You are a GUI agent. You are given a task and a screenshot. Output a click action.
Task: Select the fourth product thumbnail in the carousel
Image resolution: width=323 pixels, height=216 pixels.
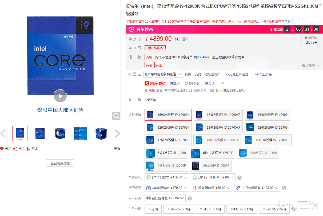(x=81, y=133)
